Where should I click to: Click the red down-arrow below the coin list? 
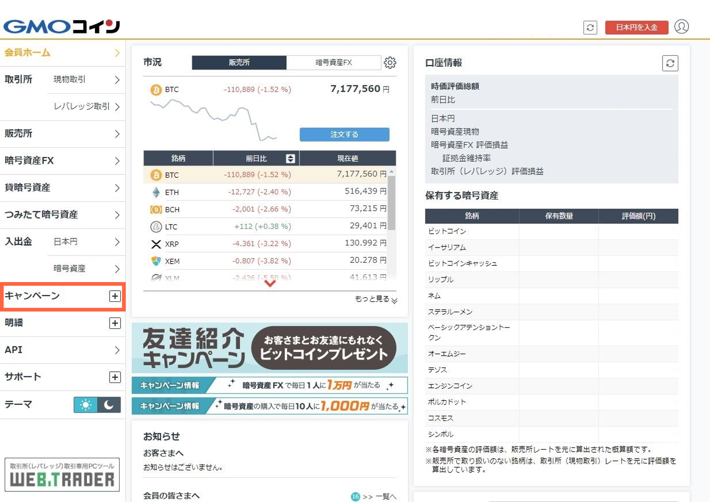[270, 283]
